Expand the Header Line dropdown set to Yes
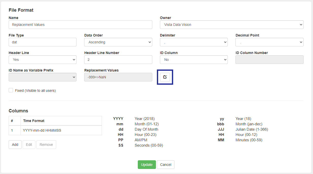This screenshot has height=174, width=313. coord(42,60)
